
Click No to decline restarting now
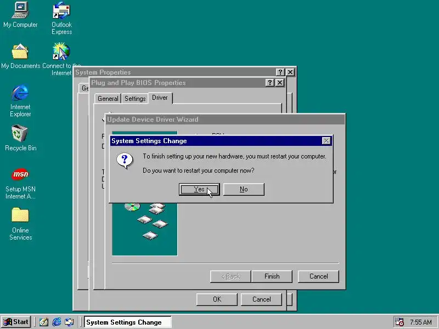click(244, 189)
